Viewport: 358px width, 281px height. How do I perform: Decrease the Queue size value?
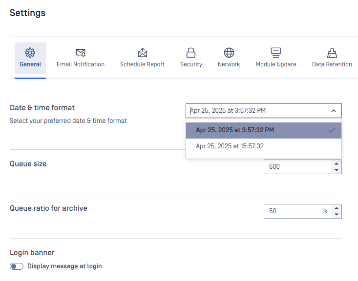[x=337, y=170]
